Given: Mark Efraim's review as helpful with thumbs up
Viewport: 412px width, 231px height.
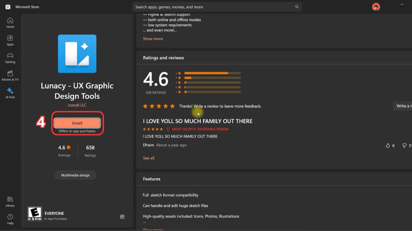Looking at the screenshot, I should [x=388, y=145].
